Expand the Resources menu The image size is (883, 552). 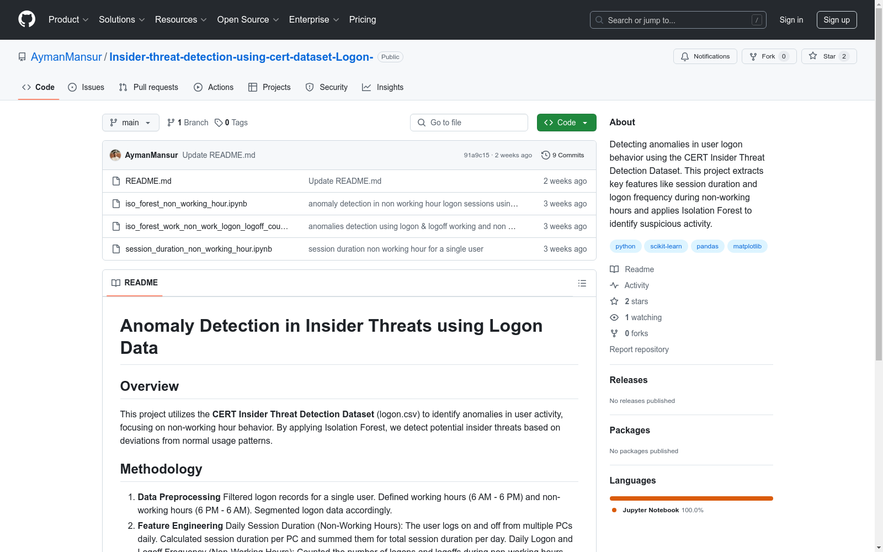pos(181,20)
